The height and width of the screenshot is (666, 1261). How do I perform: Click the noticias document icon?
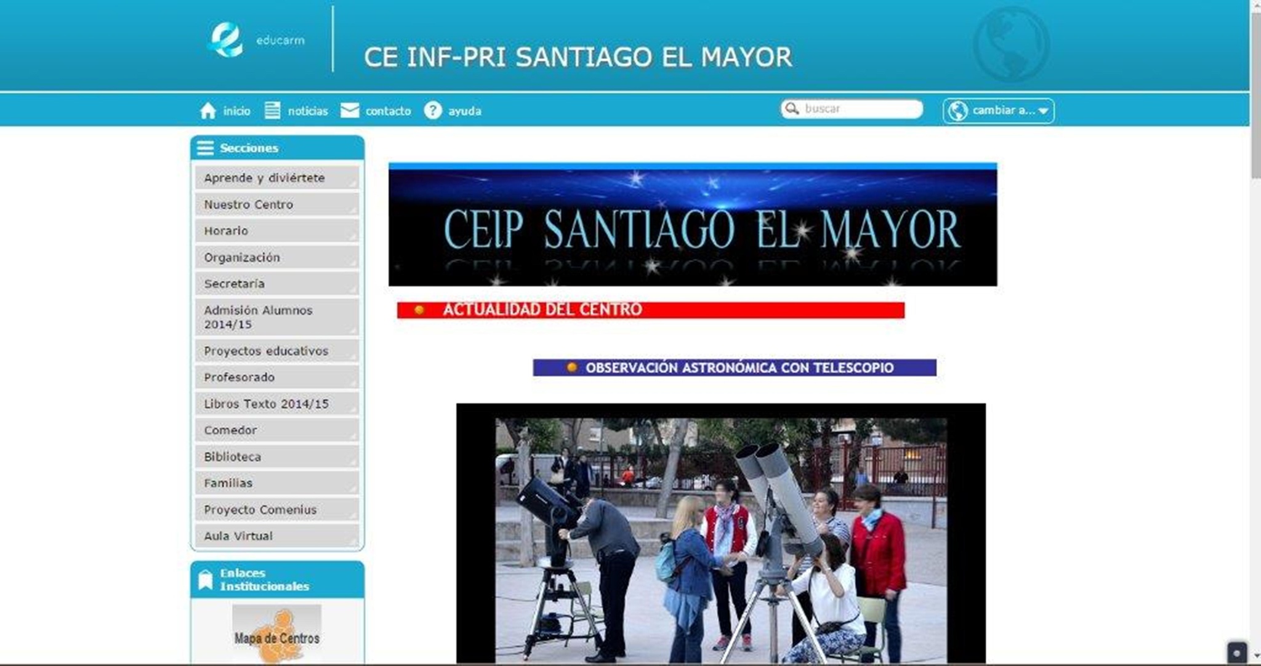(x=272, y=111)
